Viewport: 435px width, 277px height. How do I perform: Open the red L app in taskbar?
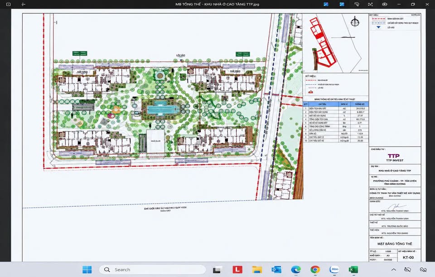pos(237,269)
